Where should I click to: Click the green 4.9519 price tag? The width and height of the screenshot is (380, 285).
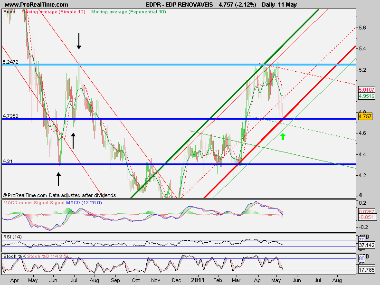(367, 96)
